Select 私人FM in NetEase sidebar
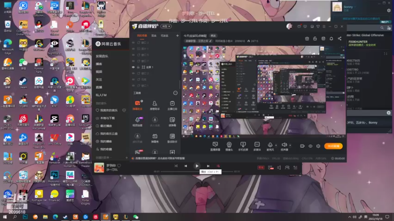The image size is (394, 221). pyautogui.click(x=101, y=95)
